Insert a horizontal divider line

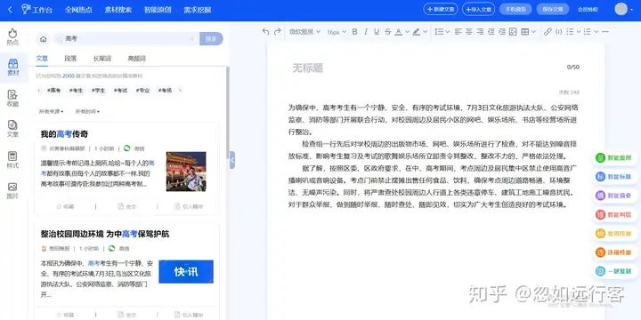[x=605, y=31]
